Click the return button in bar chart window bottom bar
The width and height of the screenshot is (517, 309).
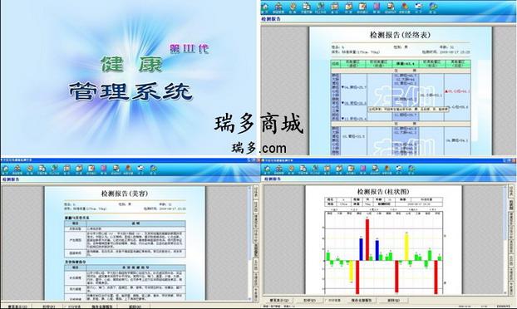pos(393,300)
